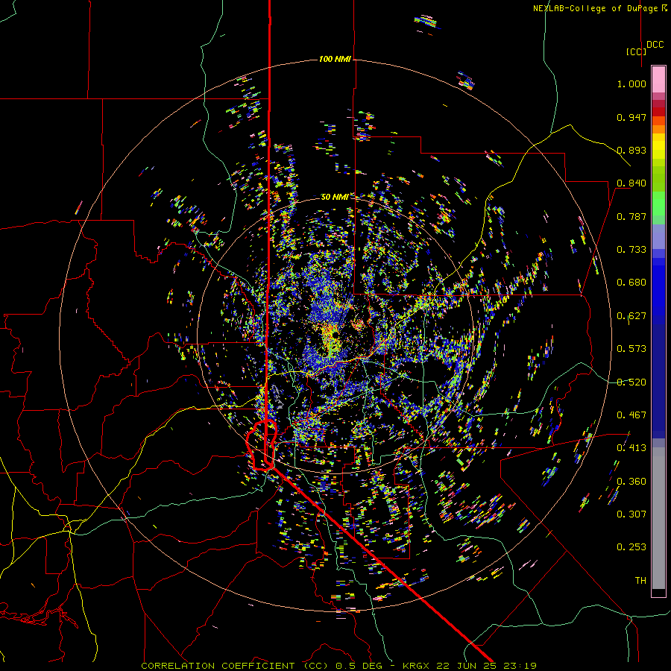Click the [CC] units label

(637, 51)
